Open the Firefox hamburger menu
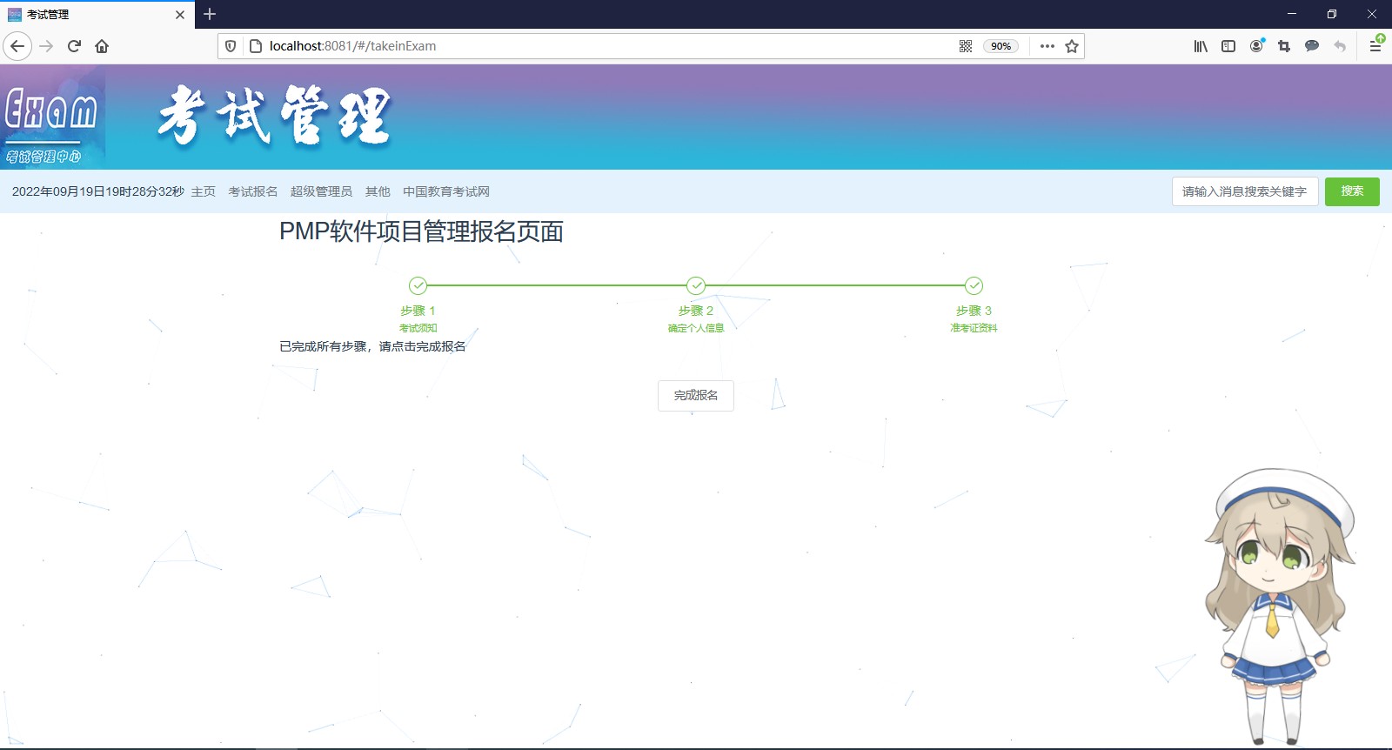Image resolution: width=1392 pixels, height=750 pixels. [1375, 46]
